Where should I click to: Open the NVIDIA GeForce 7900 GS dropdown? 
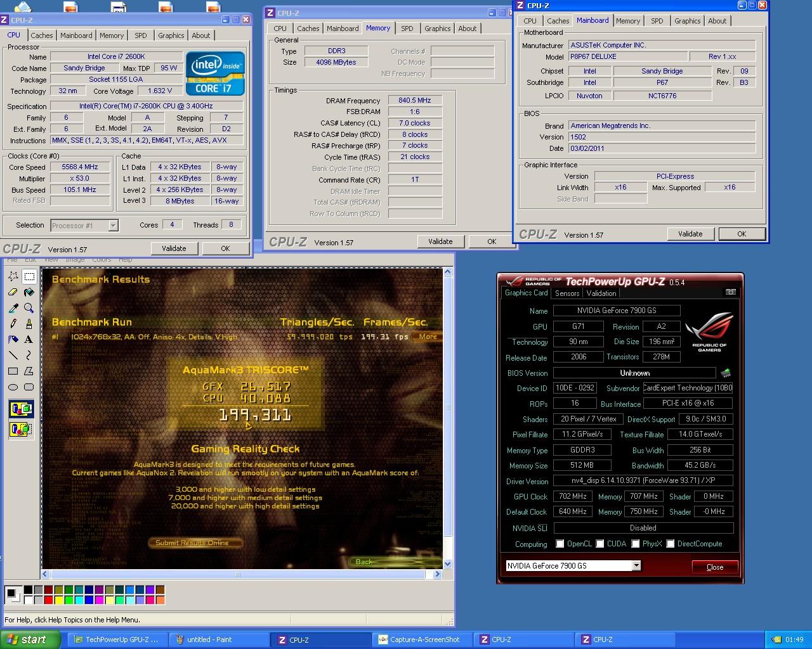(636, 566)
